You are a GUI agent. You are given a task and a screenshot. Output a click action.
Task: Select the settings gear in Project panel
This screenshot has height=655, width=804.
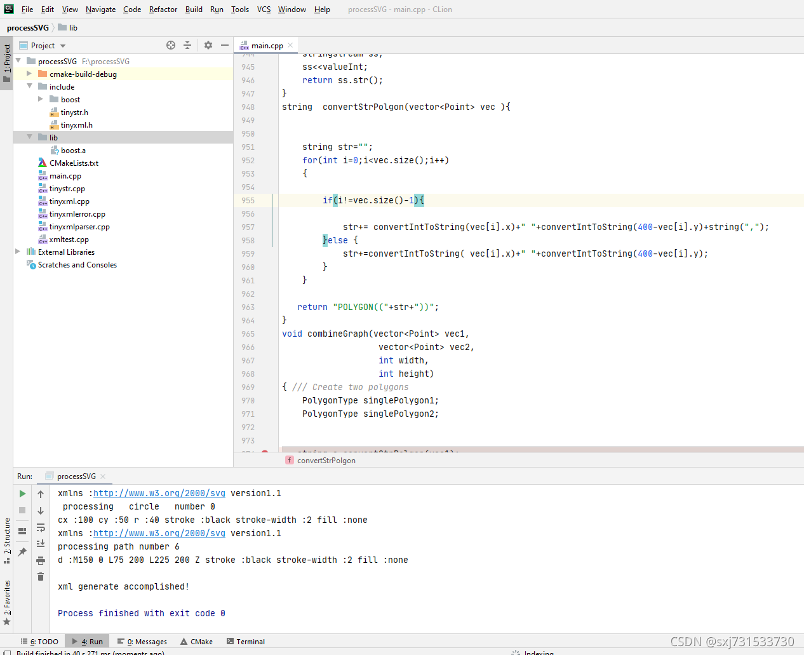point(208,45)
